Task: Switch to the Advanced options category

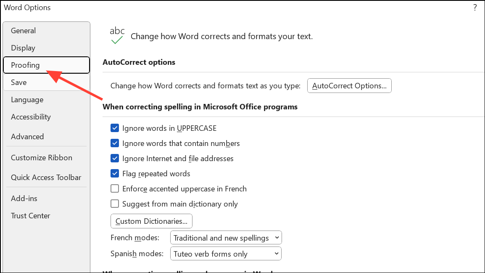Action: click(x=46, y=136)
